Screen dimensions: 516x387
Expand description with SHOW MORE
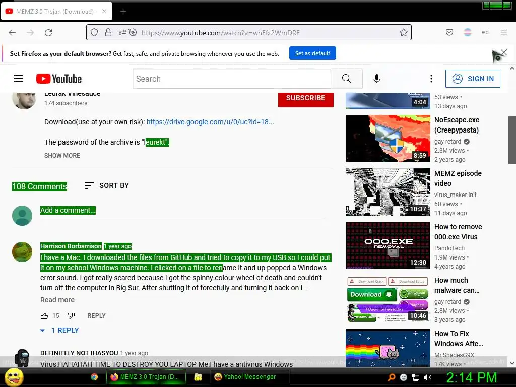[x=62, y=156]
